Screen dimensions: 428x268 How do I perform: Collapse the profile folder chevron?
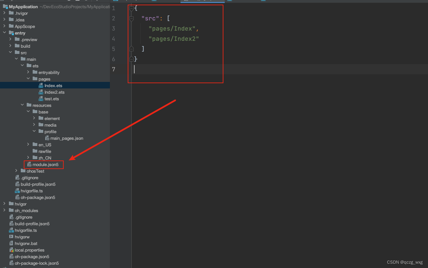[34, 132]
